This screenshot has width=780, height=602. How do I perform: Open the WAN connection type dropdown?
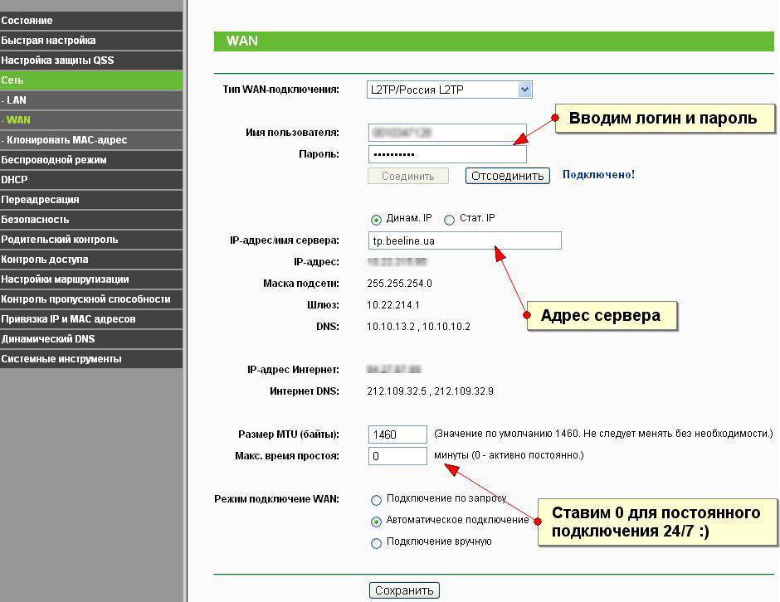448,90
